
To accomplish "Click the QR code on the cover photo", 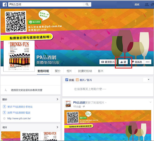I will [16, 22].
